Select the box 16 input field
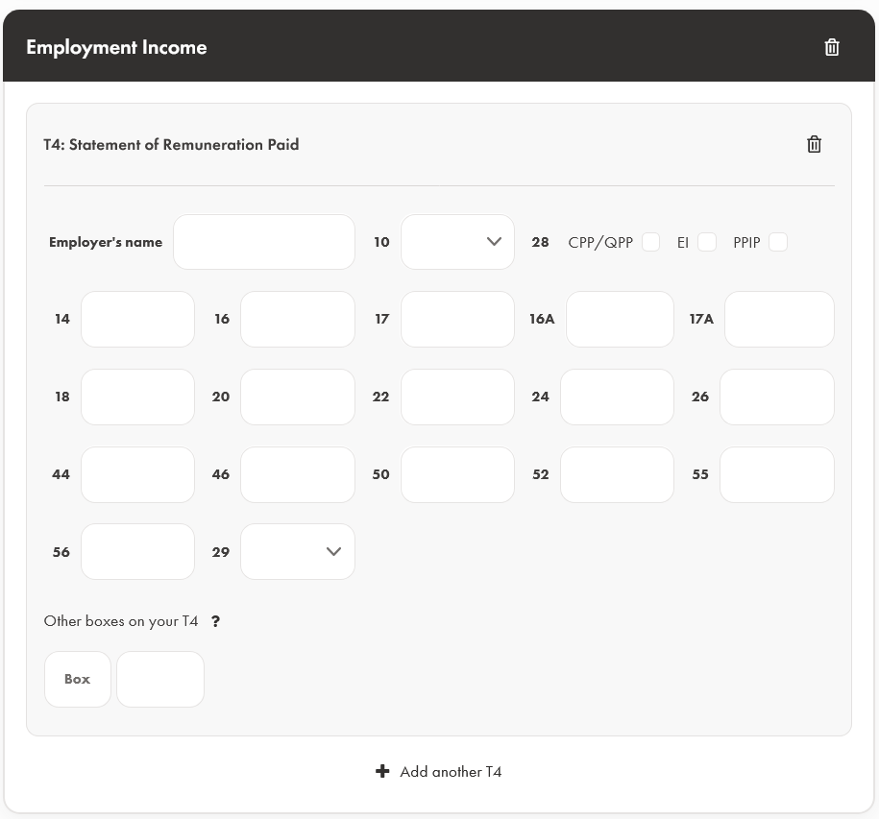The width and height of the screenshot is (879, 819). point(298,319)
